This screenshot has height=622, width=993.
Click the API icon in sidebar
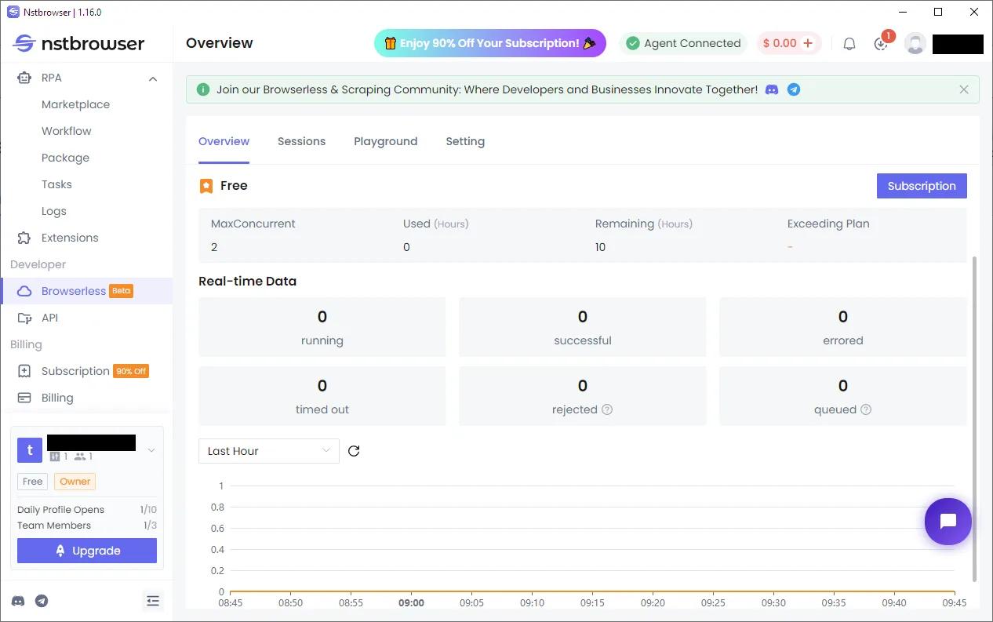(x=24, y=318)
